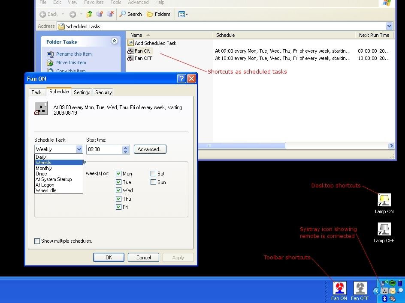This screenshot has height=303, width=405.
Task: Choose Weekly from schedule list
Action: click(59, 163)
